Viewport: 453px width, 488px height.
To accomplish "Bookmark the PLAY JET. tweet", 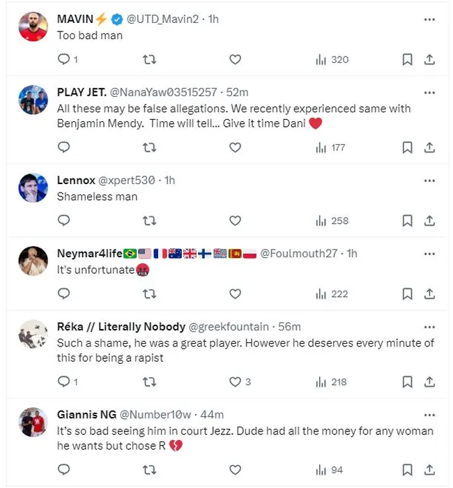I will click(407, 147).
